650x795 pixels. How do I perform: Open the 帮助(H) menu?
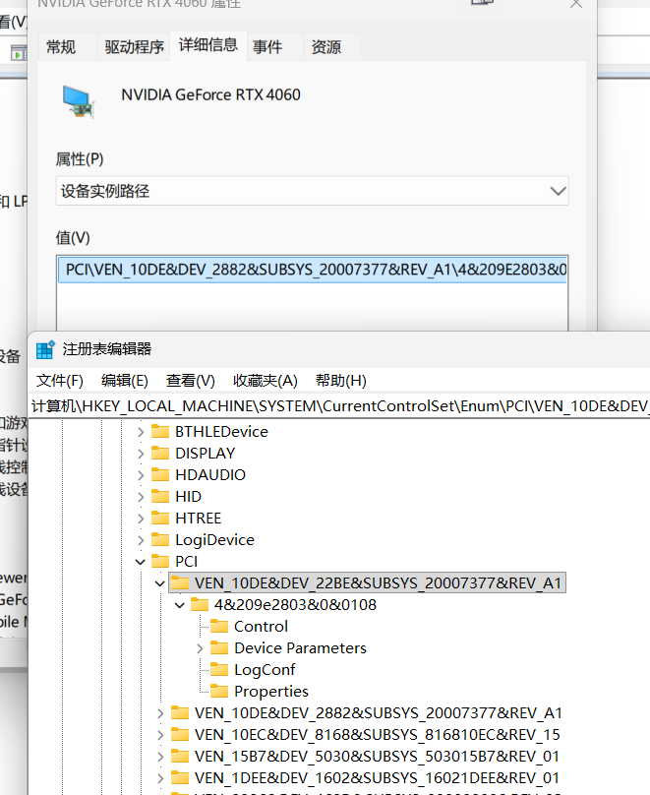click(x=341, y=380)
